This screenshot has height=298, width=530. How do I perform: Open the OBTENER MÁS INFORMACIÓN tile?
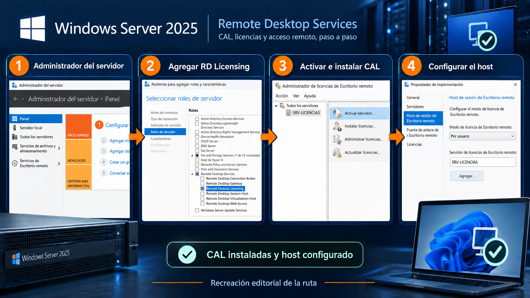point(78,177)
